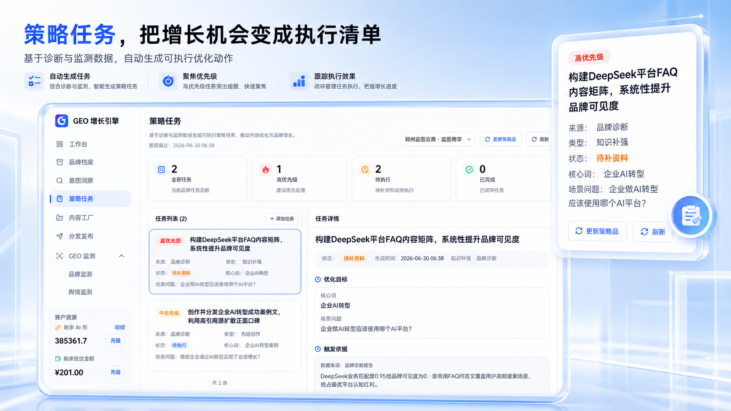The width and height of the screenshot is (731, 411).
Task: Click the 工作台 grid icon
Action: tap(59, 144)
